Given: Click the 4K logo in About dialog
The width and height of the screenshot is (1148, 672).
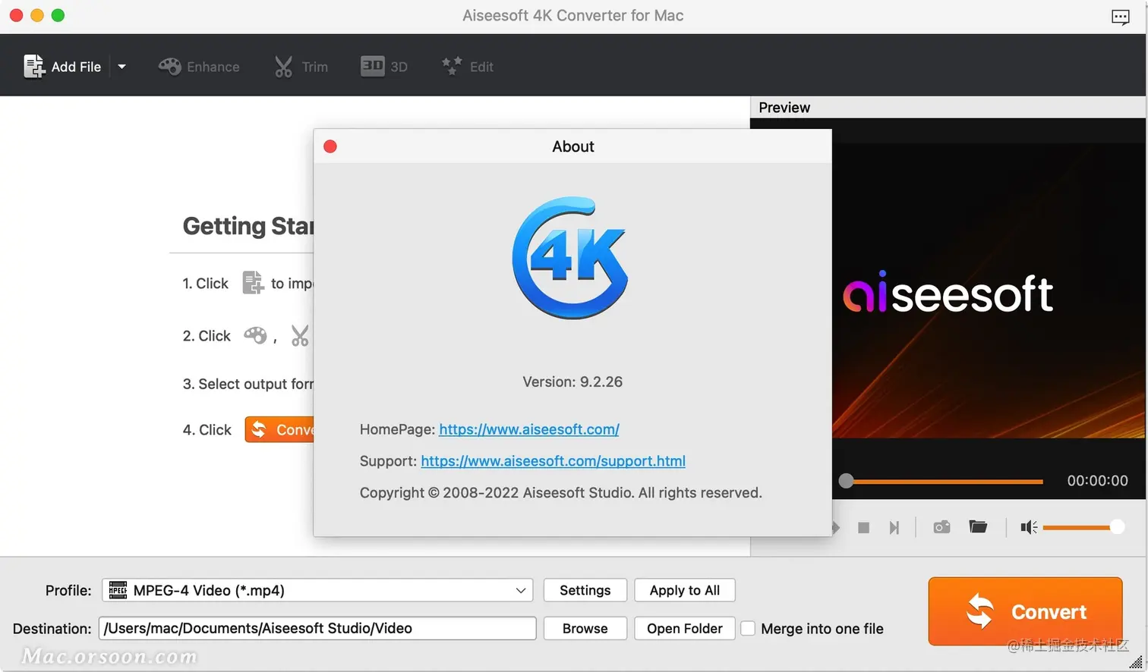Looking at the screenshot, I should (571, 258).
